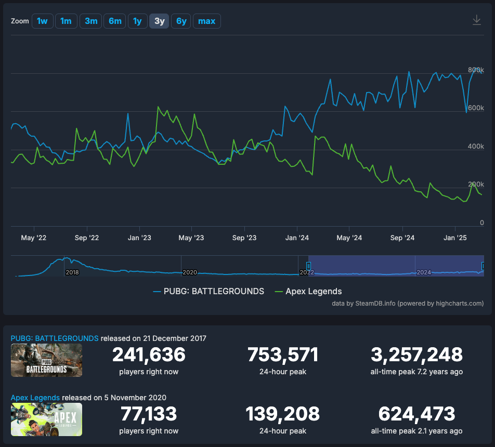Click the Jan '24 x-axis label
The height and width of the screenshot is (447, 495).
[x=297, y=238]
